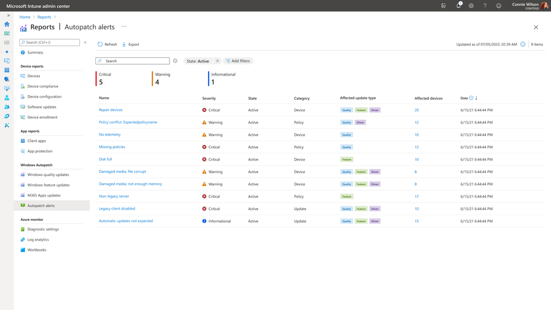Focus the sidebar Search (Ctrl+/) field
The image size is (551, 310).
point(50,42)
